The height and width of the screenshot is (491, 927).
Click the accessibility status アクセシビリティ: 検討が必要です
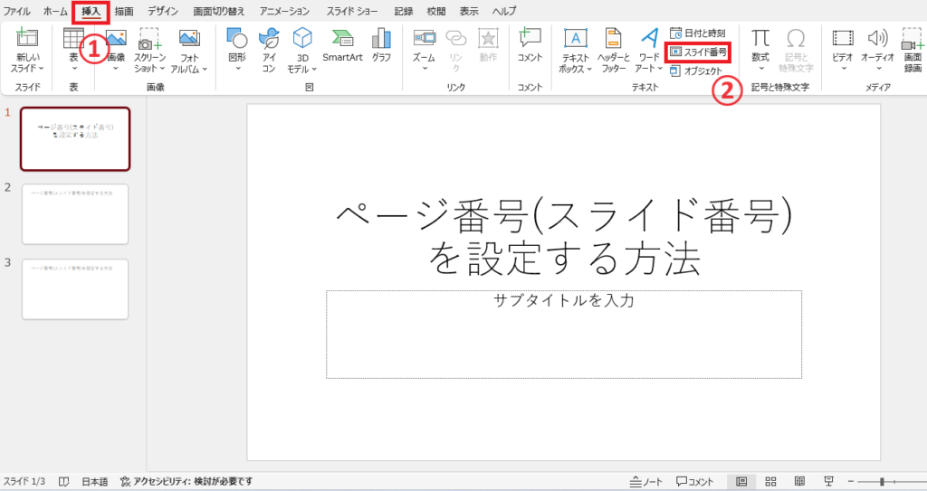point(186,482)
